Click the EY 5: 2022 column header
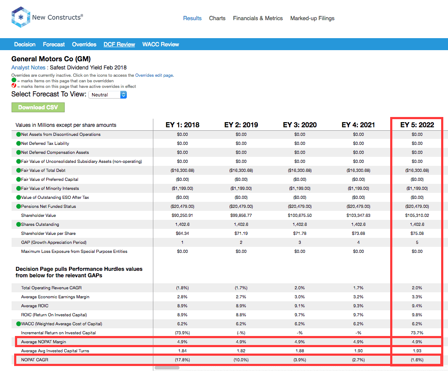 coord(417,125)
